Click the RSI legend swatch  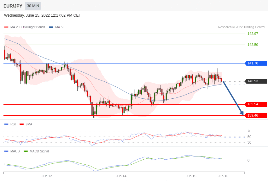pyautogui.click(x=6, y=124)
